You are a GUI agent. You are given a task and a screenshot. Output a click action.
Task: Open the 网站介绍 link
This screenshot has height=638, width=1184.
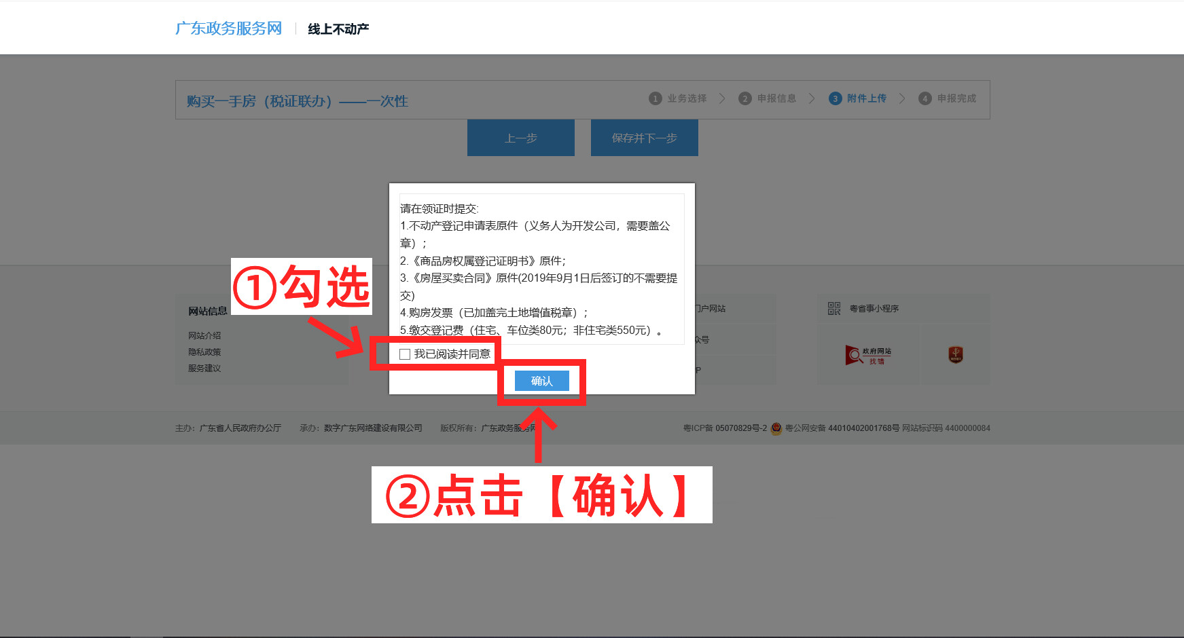[204, 336]
